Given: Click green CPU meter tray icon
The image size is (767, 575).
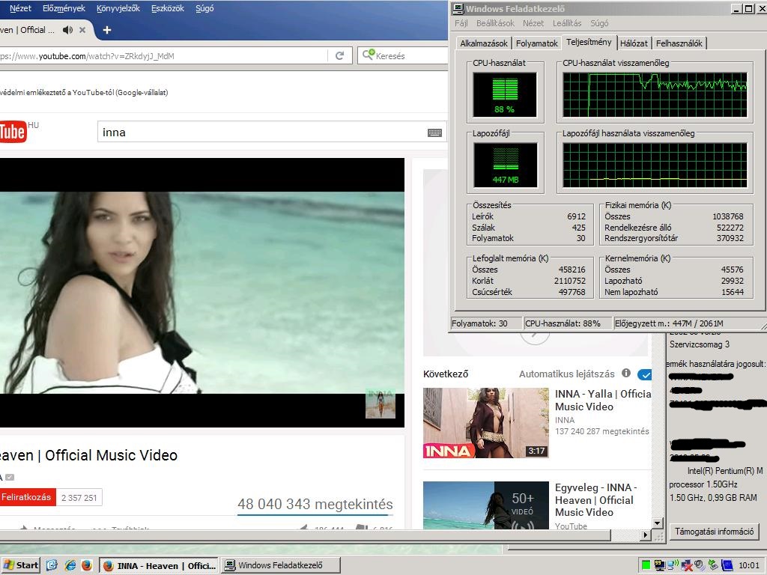Looking at the screenshot, I should coord(646,565).
